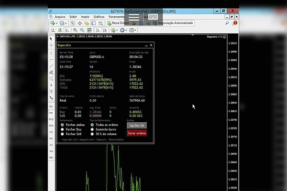Select '50 % do volume' radio option
Screen dimensions: 287x191
(92, 135)
